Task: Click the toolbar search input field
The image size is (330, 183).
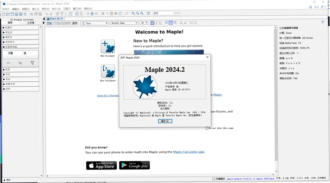Action: [166, 13]
